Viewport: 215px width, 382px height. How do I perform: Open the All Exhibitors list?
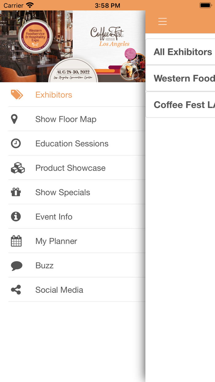pos(183,52)
